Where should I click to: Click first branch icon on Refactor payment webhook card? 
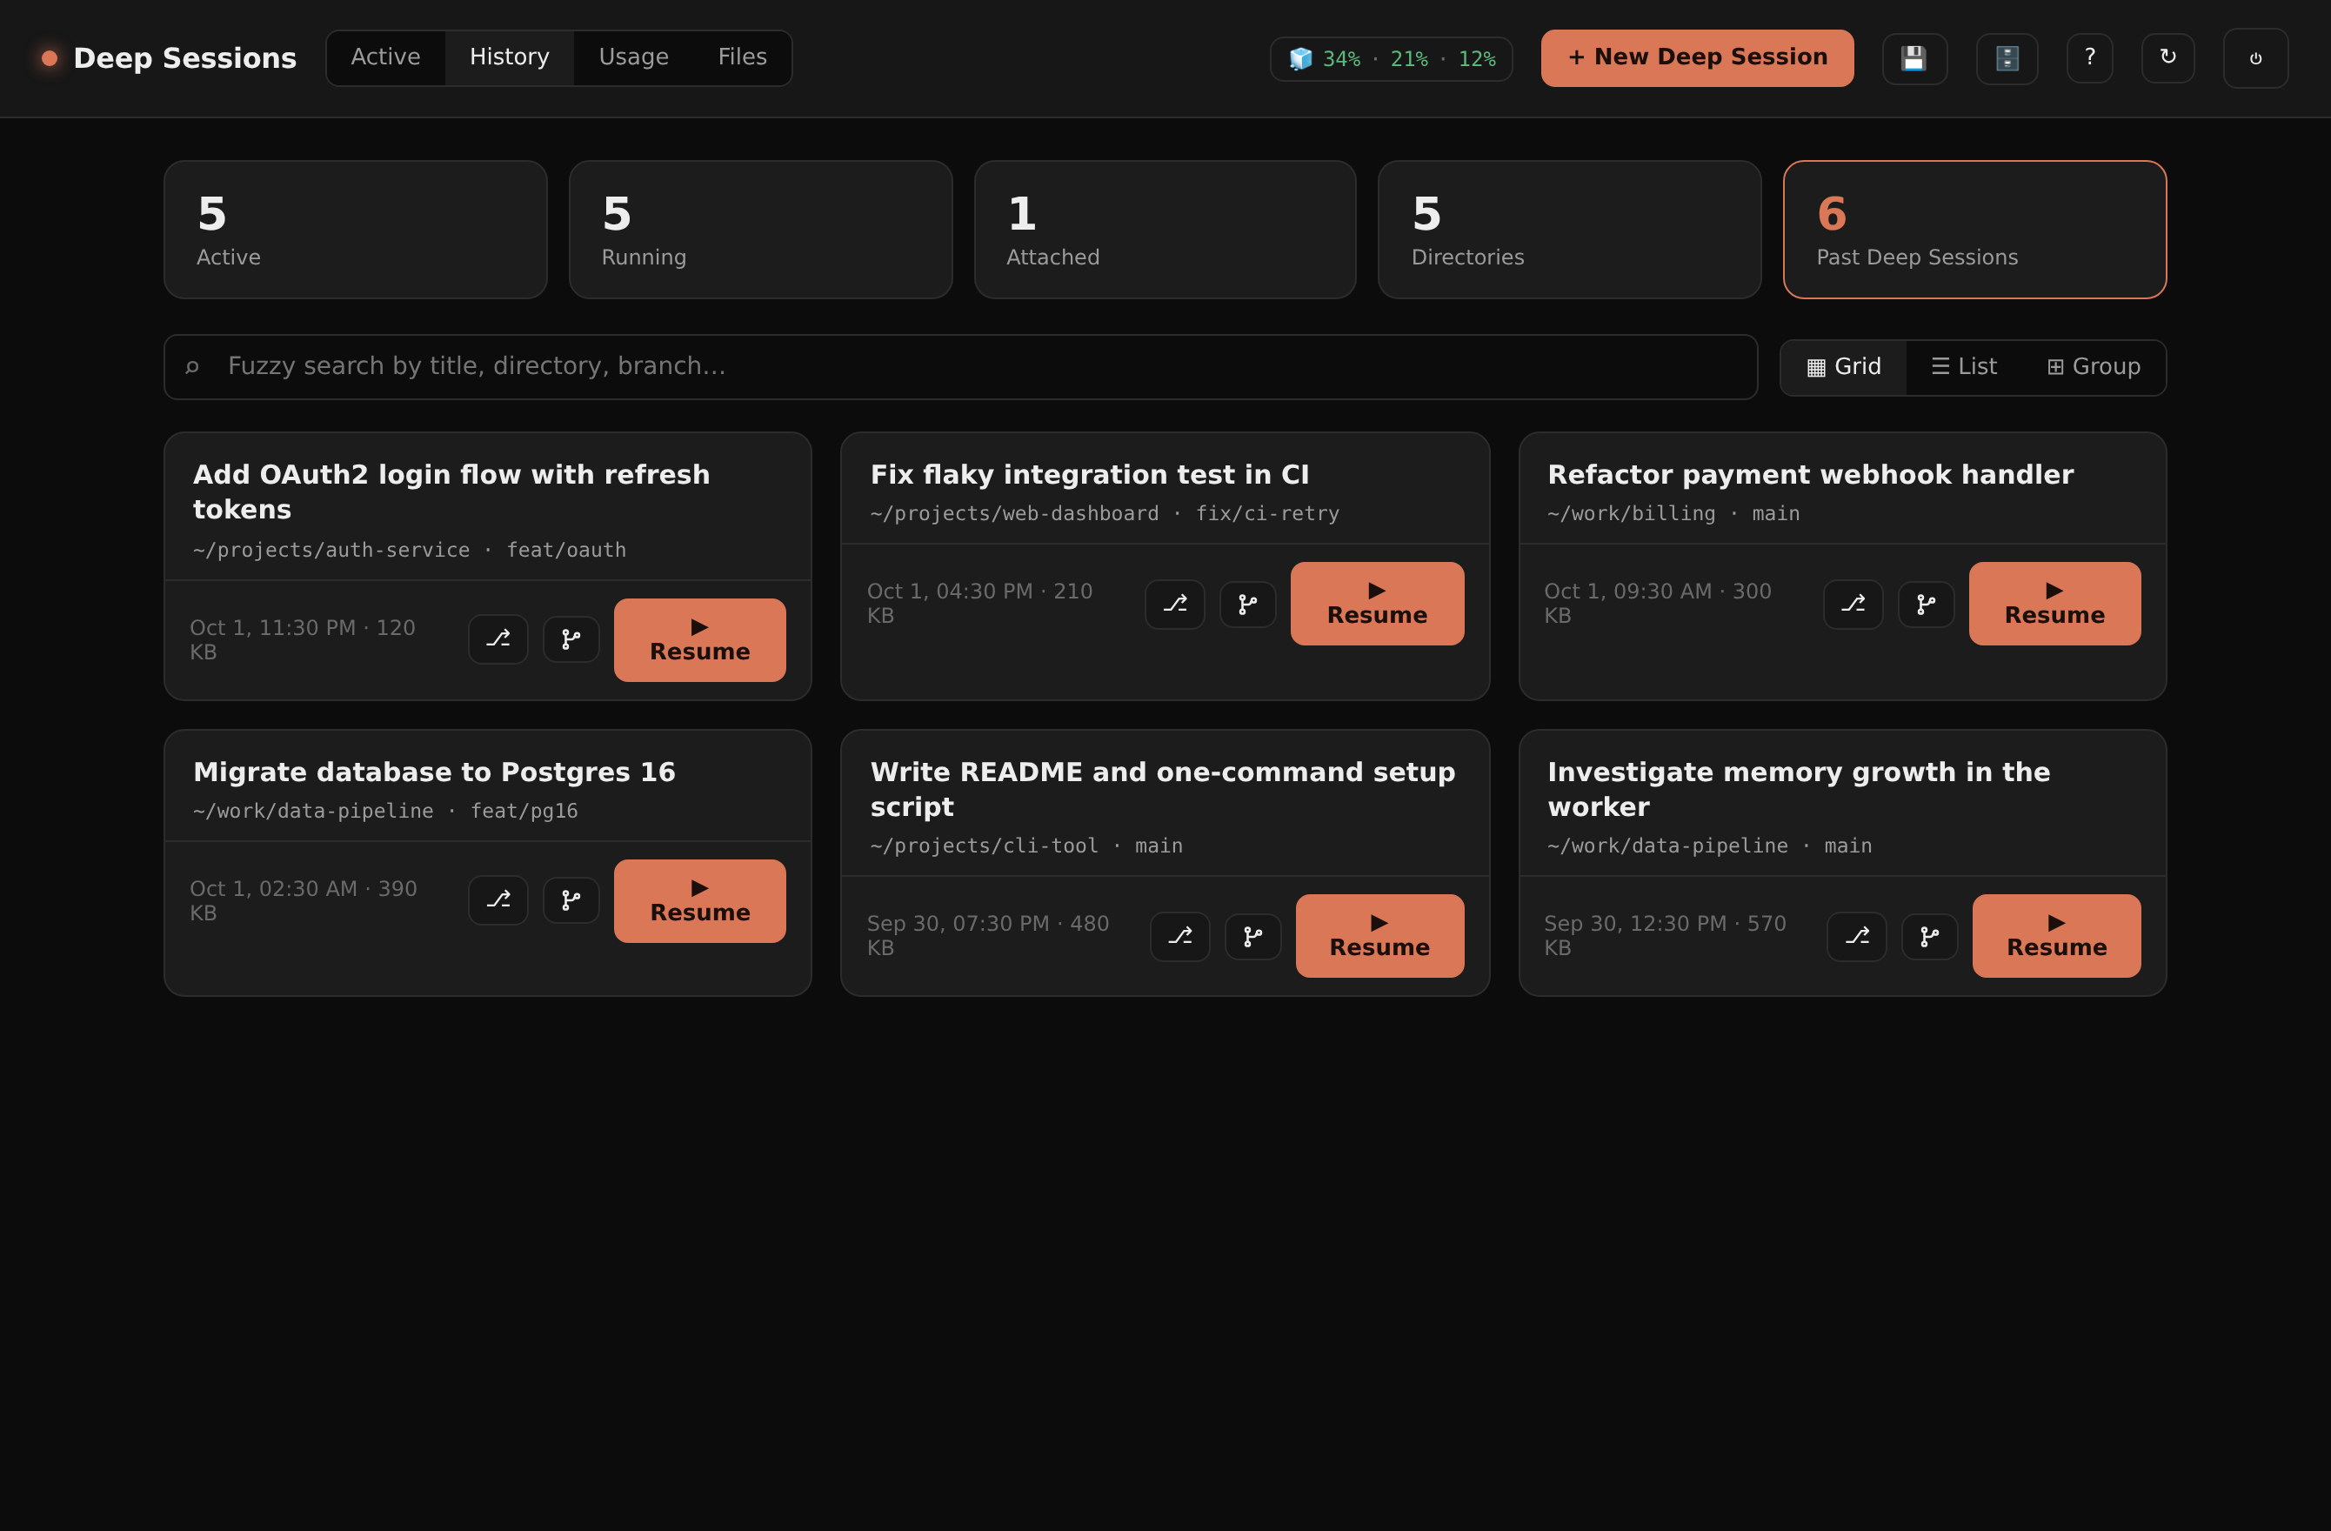click(x=1852, y=605)
